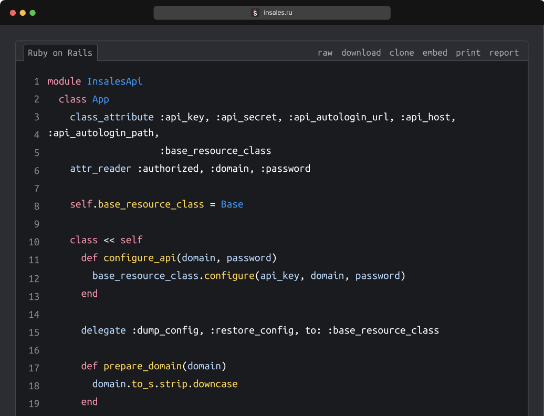Click the Base class reference on line 8
The height and width of the screenshot is (416, 544).
pos(232,204)
